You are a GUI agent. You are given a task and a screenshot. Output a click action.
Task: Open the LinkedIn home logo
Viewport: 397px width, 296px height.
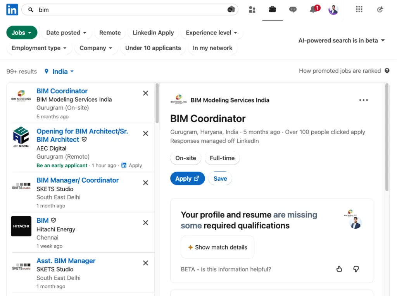tap(12, 10)
